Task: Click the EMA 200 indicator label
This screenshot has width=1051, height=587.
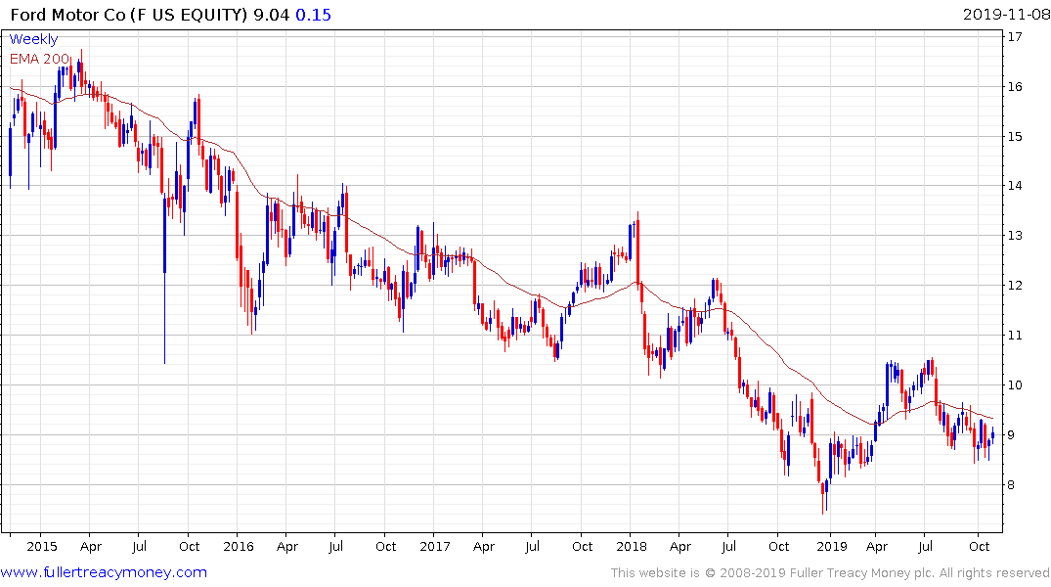Action: click(x=39, y=59)
